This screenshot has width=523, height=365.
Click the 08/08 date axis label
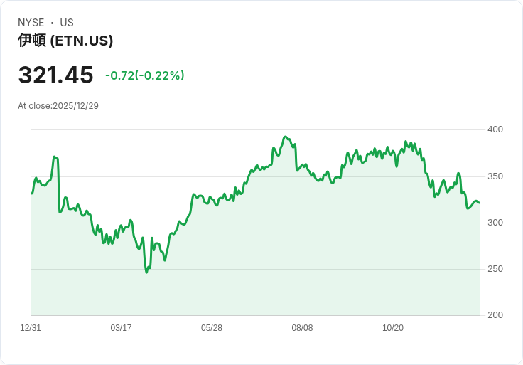click(302, 327)
